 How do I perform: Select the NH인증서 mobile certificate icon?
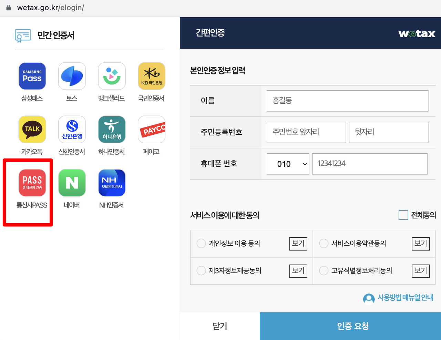point(112,183)
